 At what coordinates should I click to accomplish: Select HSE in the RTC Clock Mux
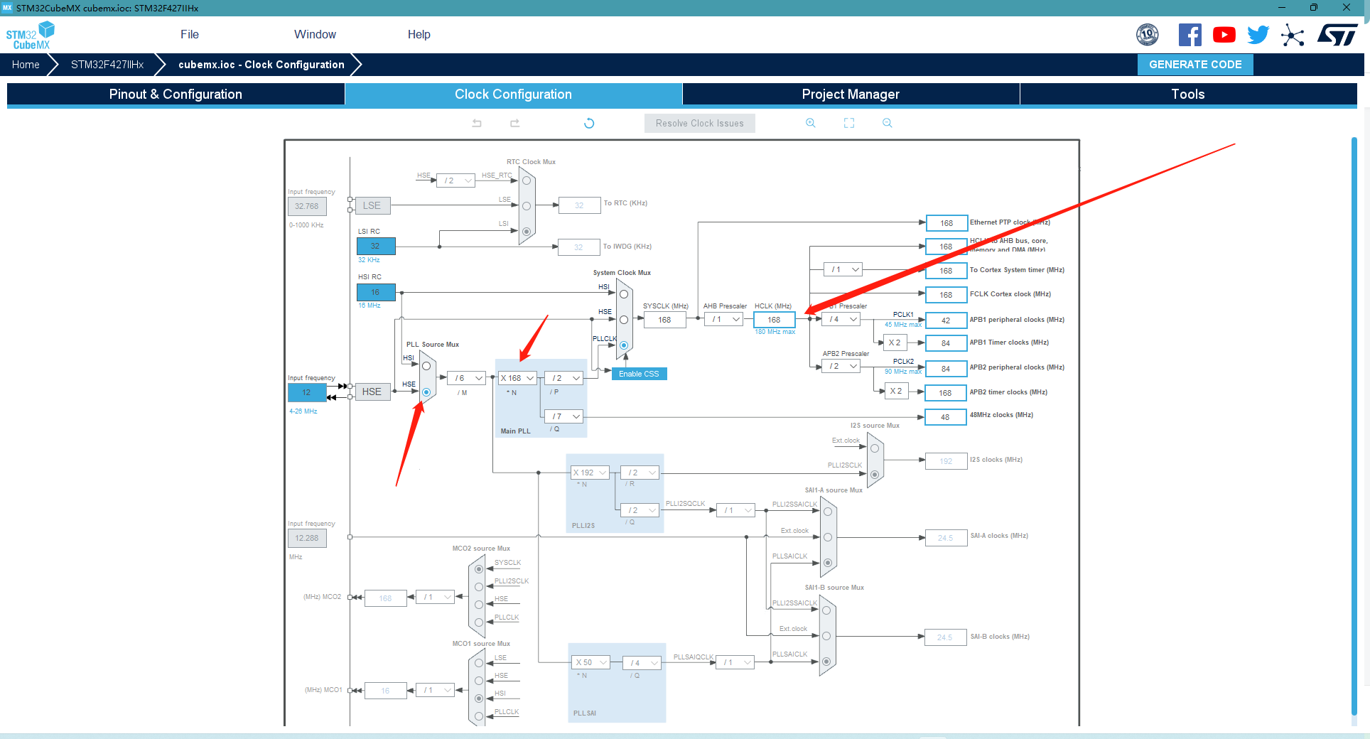tap(527, 180)
